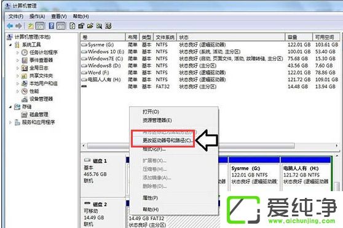Image resolution: width=343 pixels, height=228 pixels.
Task: Click the 卷 column header
Action: 103,37
